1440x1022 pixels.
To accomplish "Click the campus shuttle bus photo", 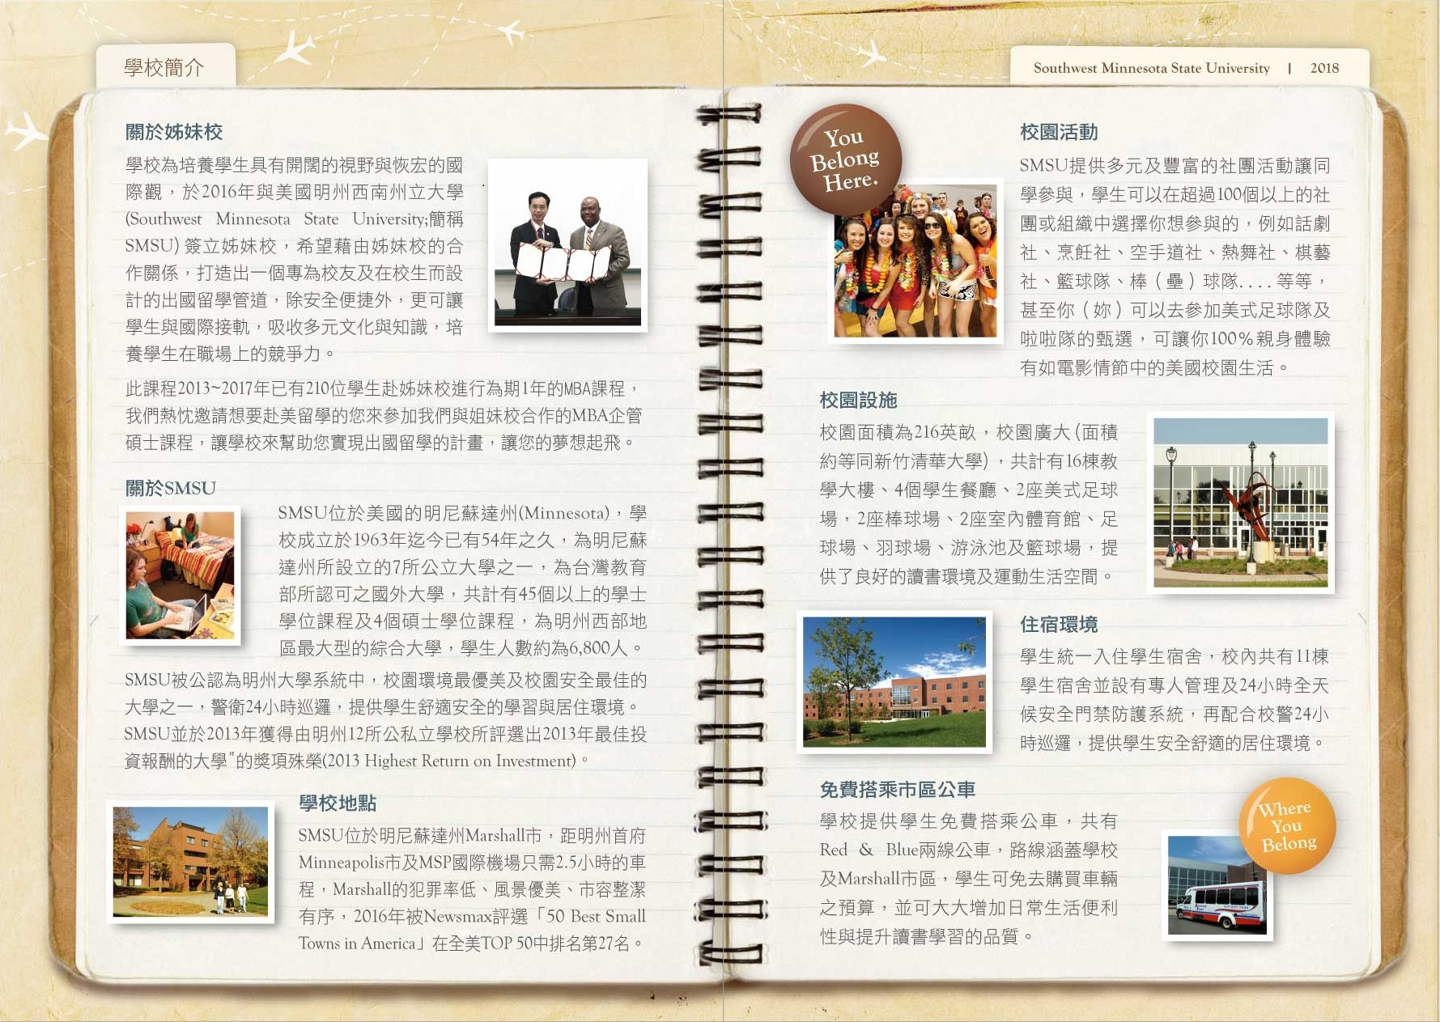I will (1217, 885).
